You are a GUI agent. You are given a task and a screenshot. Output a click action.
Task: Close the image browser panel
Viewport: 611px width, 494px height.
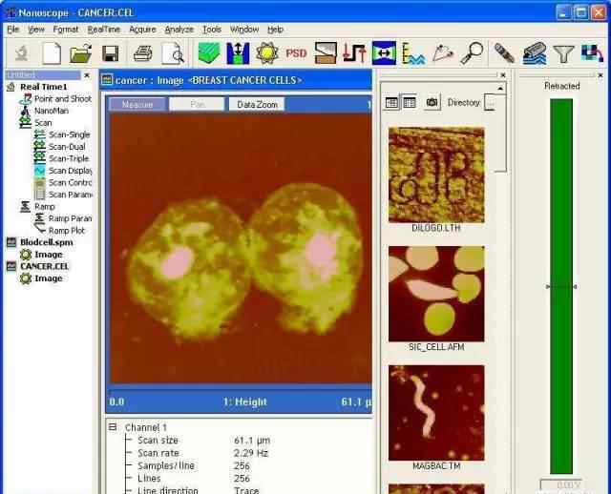tap(503, 75)
